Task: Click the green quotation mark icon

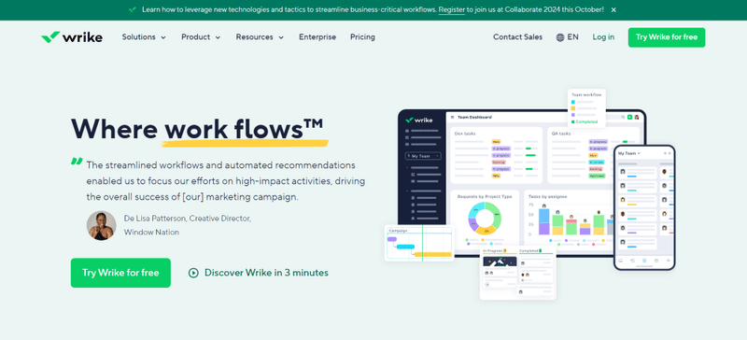Action: coord(77,162)
